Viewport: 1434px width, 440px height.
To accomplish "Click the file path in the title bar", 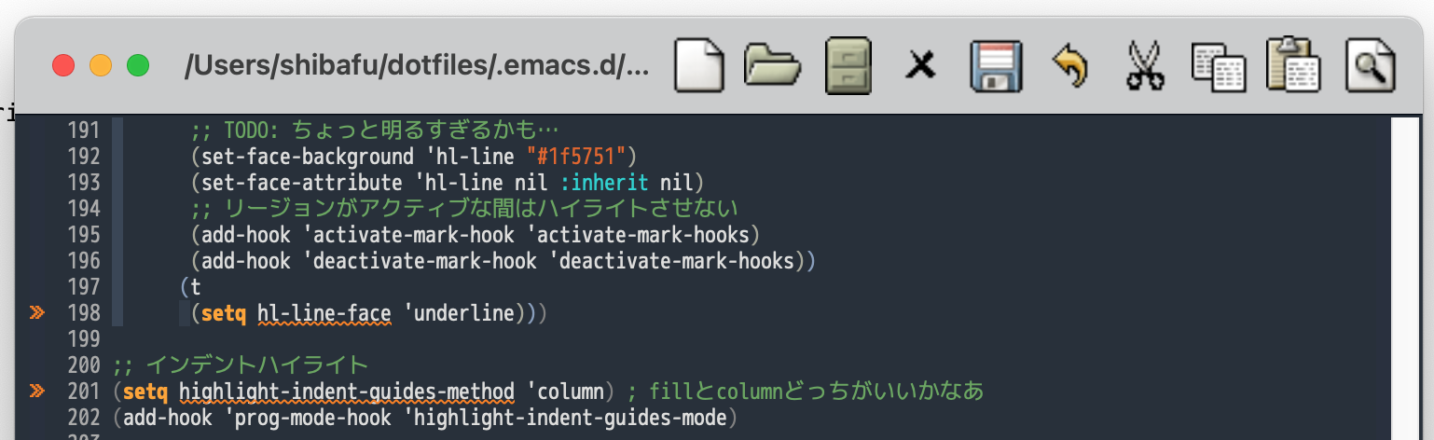I will click(x=417, y=66).
